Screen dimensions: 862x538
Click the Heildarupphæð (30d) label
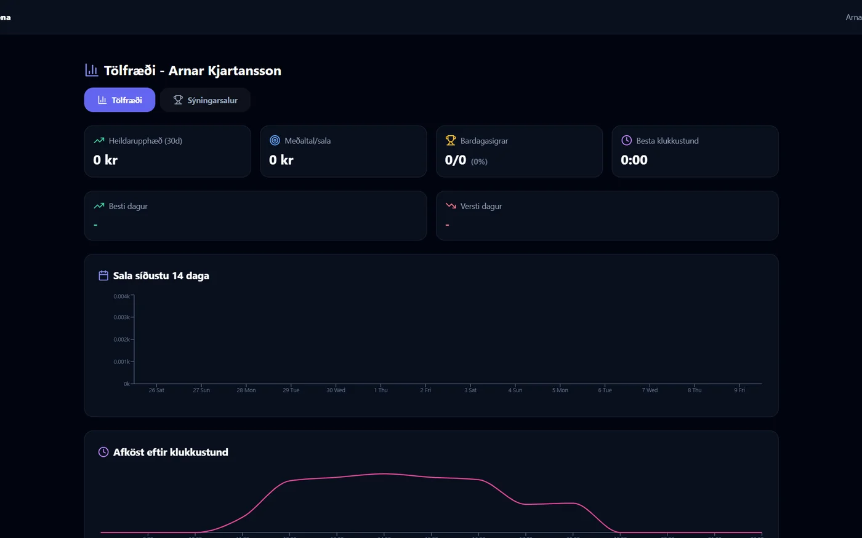(145, 141)
